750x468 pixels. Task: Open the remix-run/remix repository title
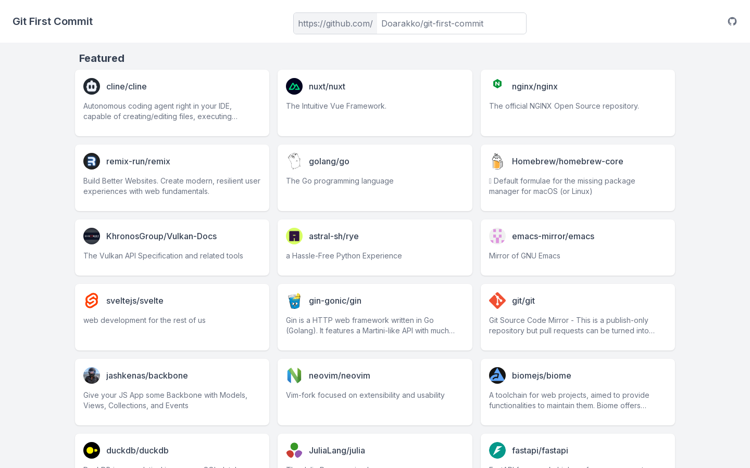pos(138,161)
